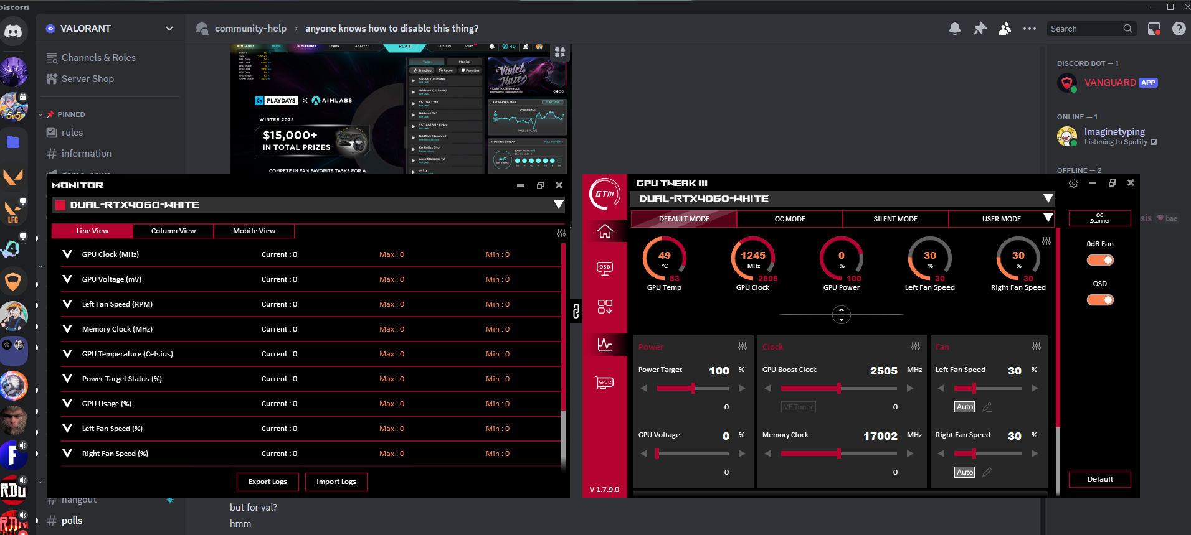The height and width of the screenshot is (535, 1191).
Task: Open the polls channel in Discord
Action: 72,521
